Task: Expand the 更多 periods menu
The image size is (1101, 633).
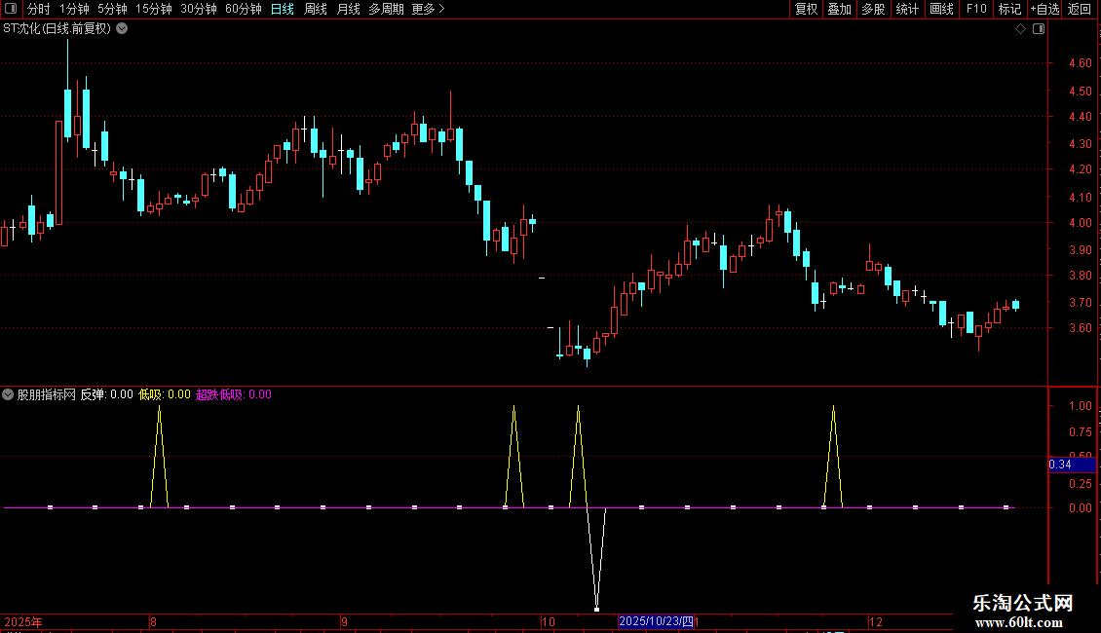Action: coord(428,9)
